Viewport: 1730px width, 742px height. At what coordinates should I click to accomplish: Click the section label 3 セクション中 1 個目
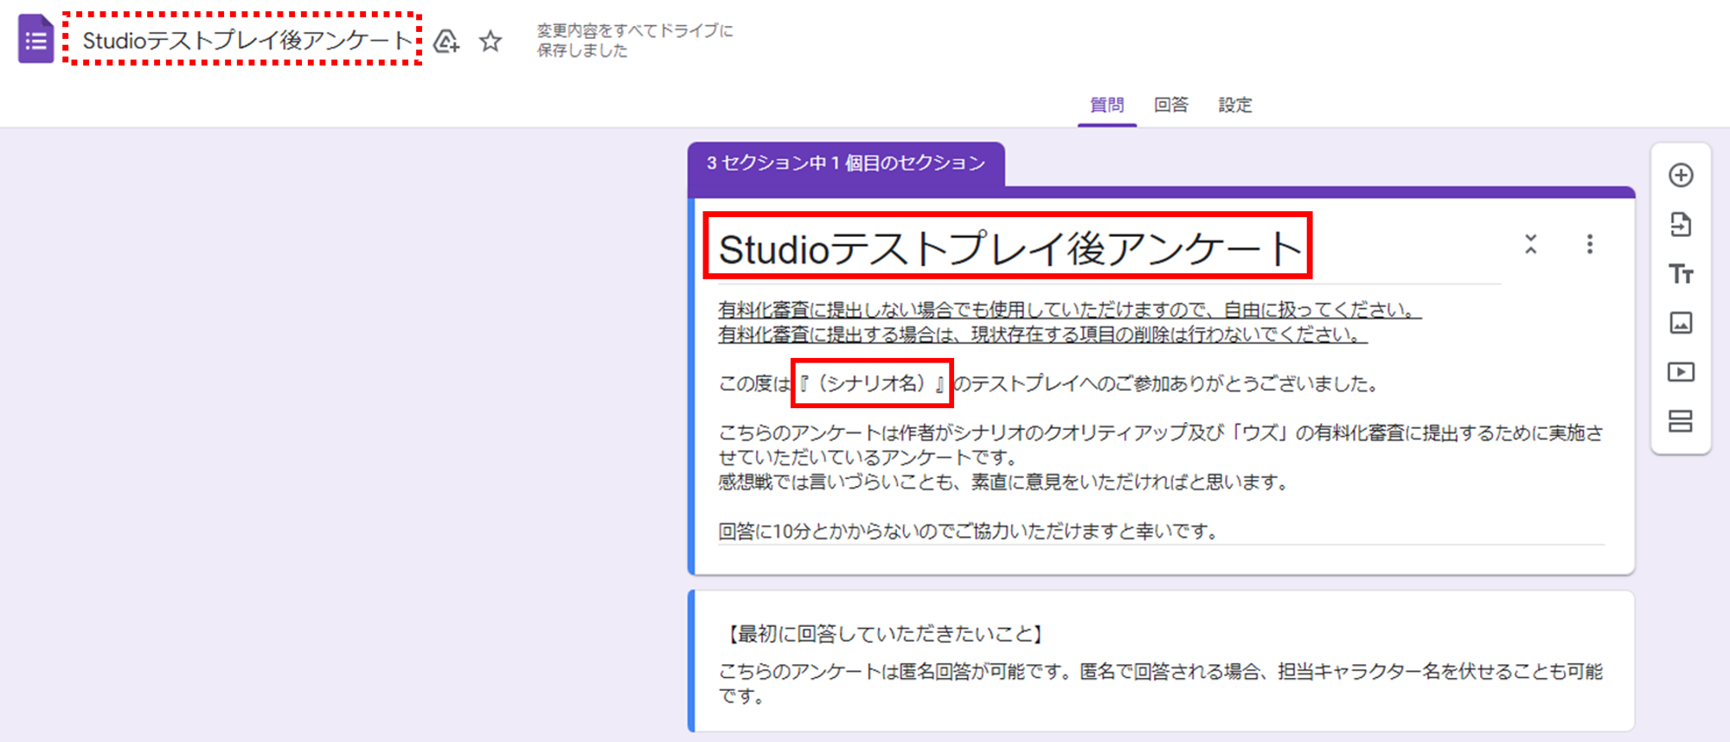(845, 163)
